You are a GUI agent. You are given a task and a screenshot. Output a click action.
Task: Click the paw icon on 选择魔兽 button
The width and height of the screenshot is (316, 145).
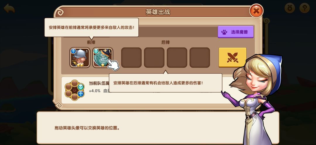tap(224, 32)
